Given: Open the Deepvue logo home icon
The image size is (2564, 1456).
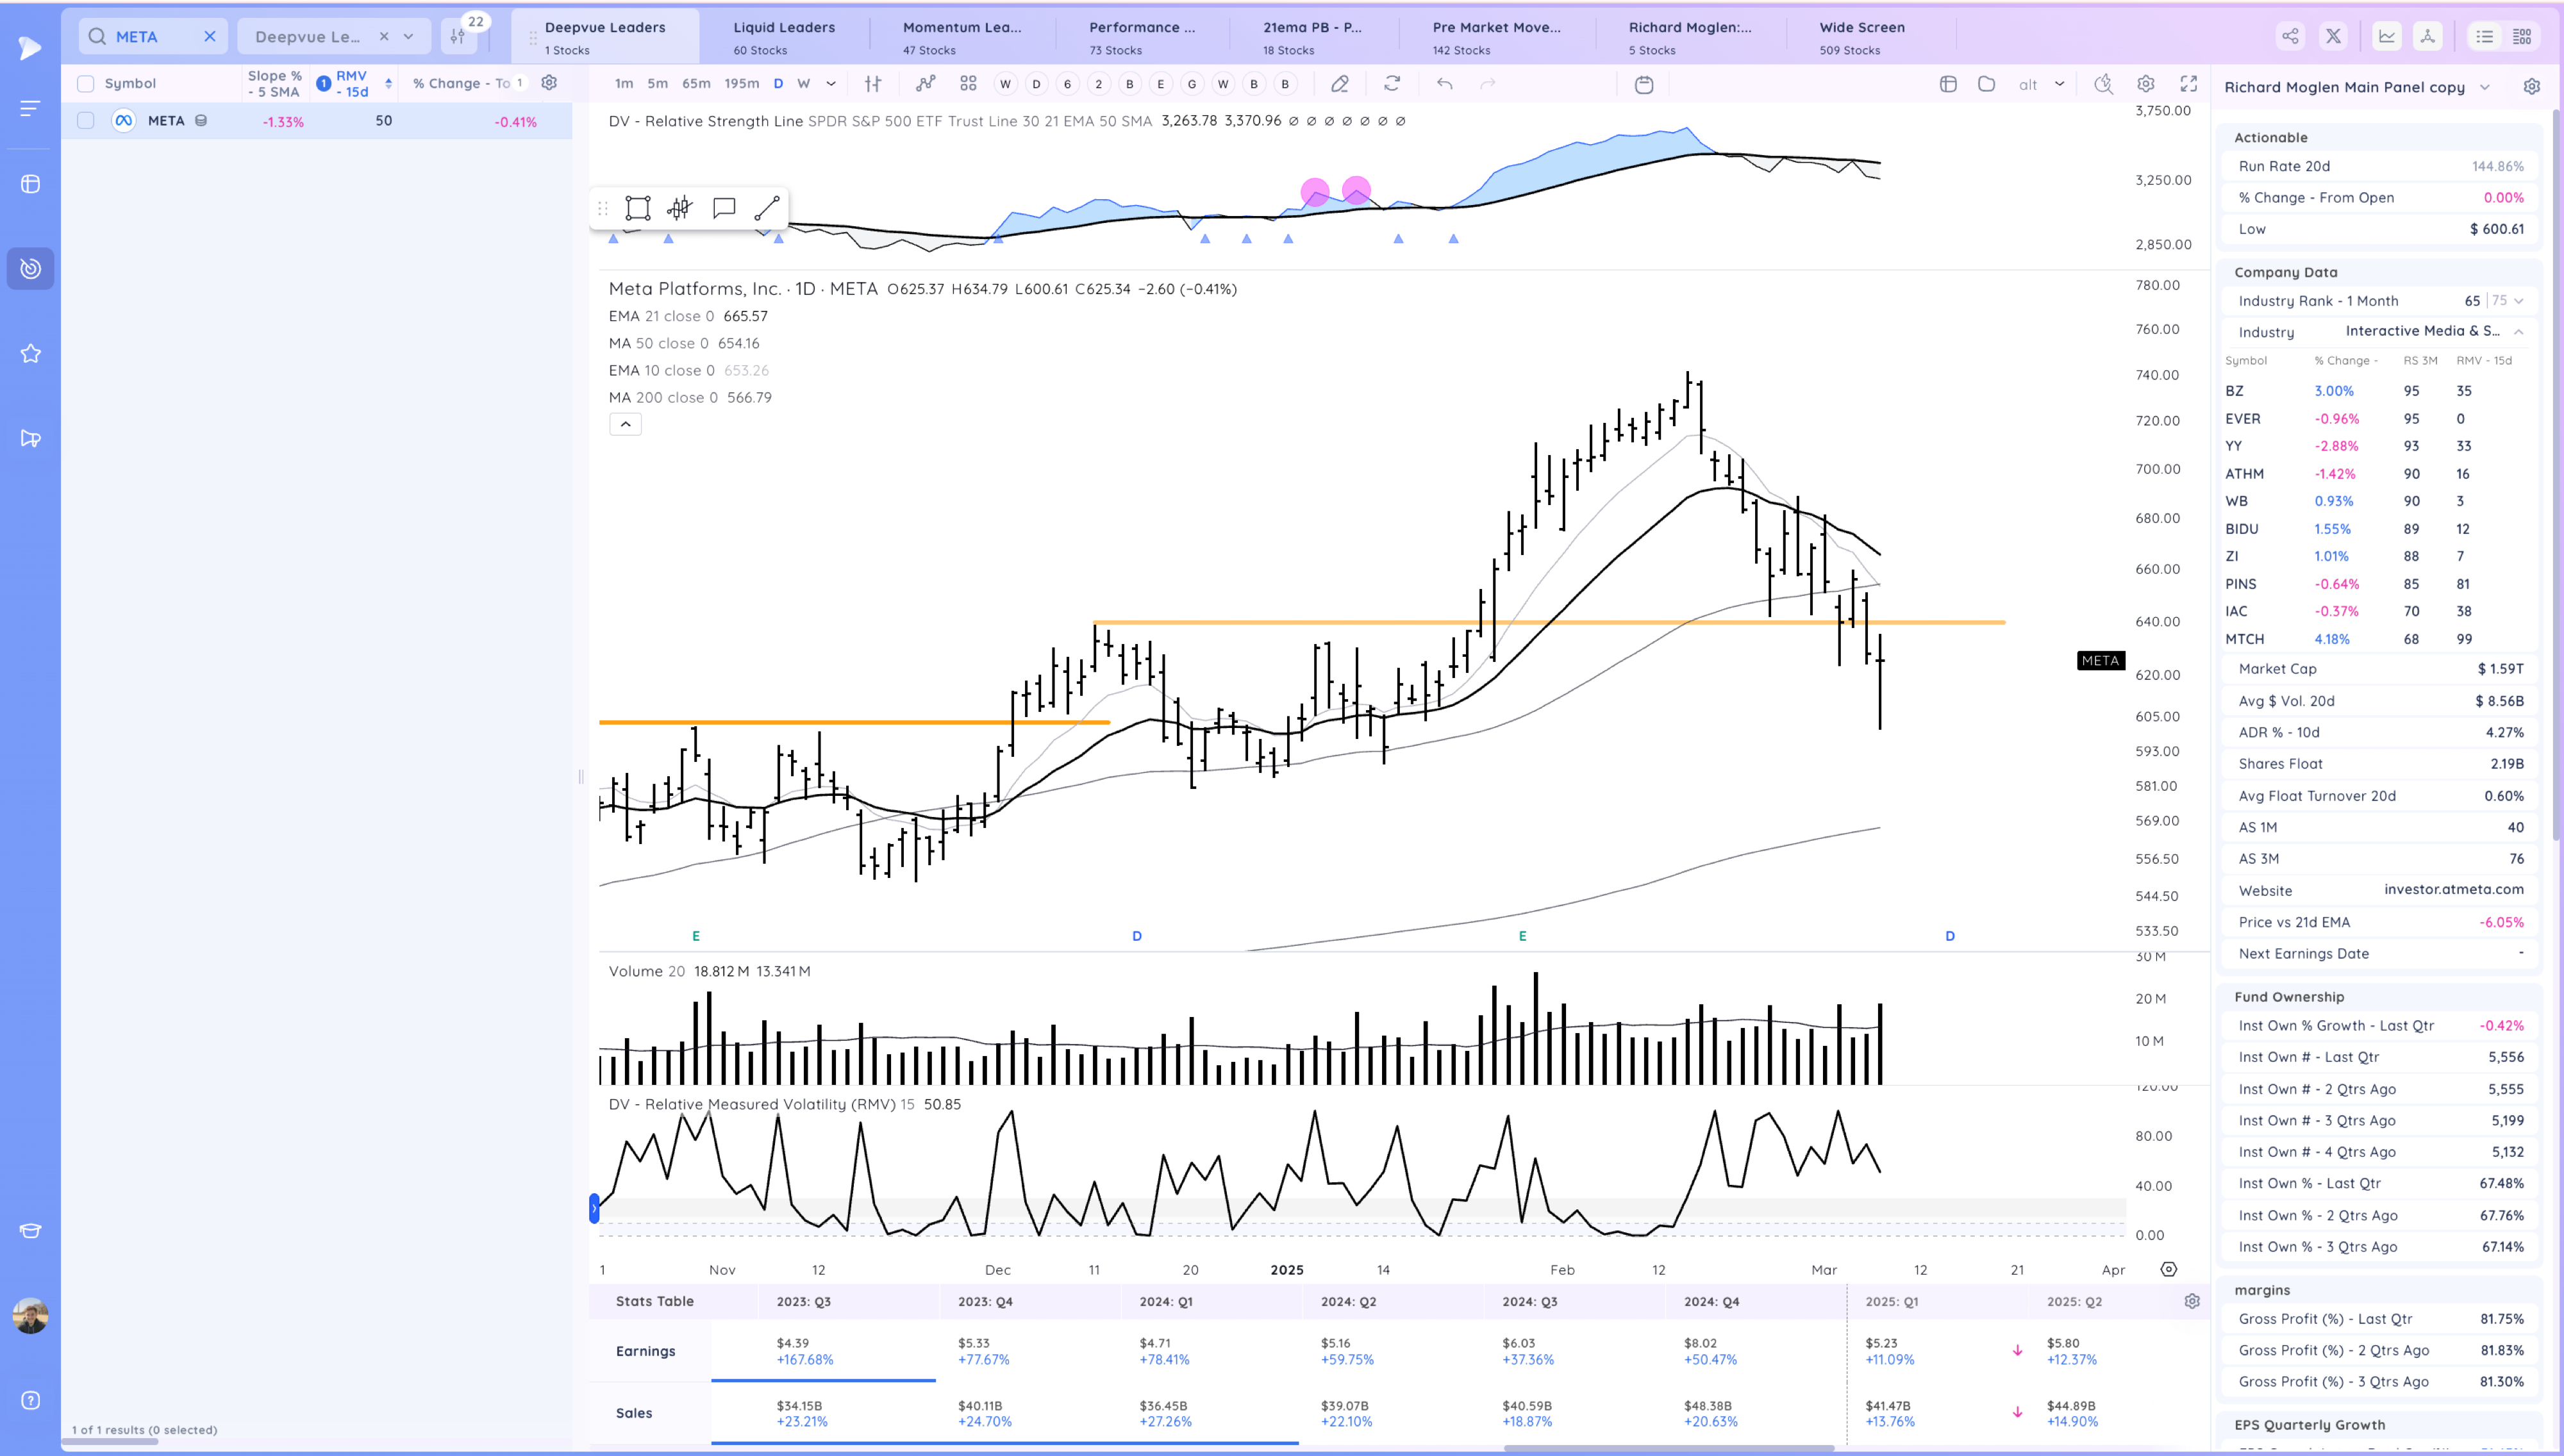Looking at the screenshot, I should point(30,47).
